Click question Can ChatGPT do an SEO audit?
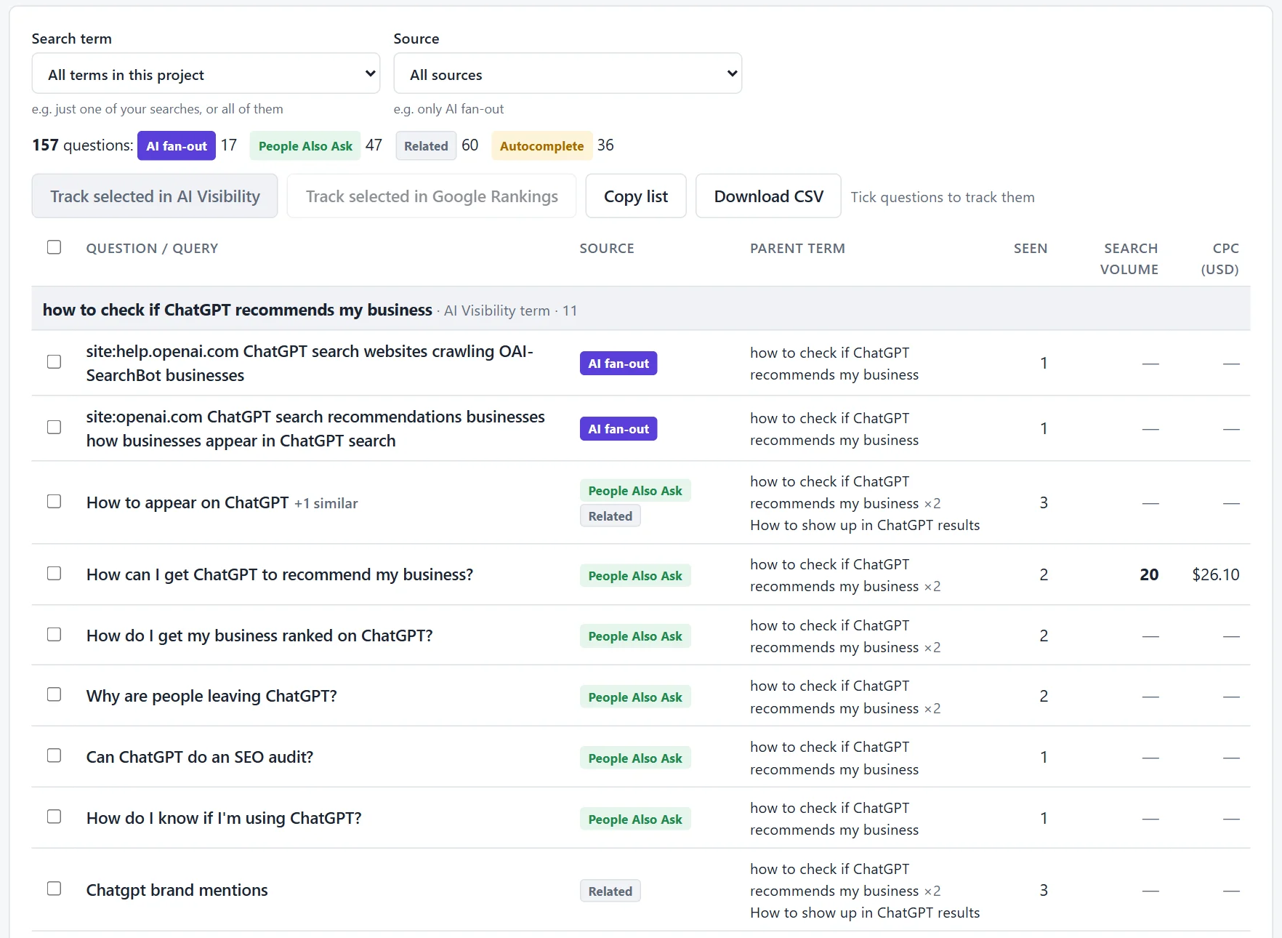This screenshot has width=1282, height=938. pos(200,757)
